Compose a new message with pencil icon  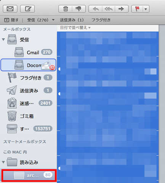(x=27, y=9)
